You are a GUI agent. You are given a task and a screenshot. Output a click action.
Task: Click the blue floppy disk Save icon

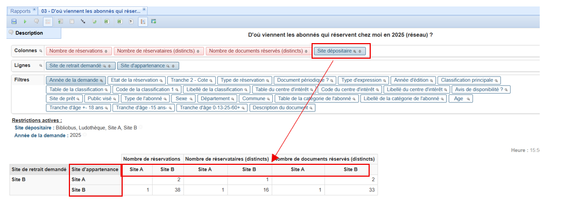13,22
